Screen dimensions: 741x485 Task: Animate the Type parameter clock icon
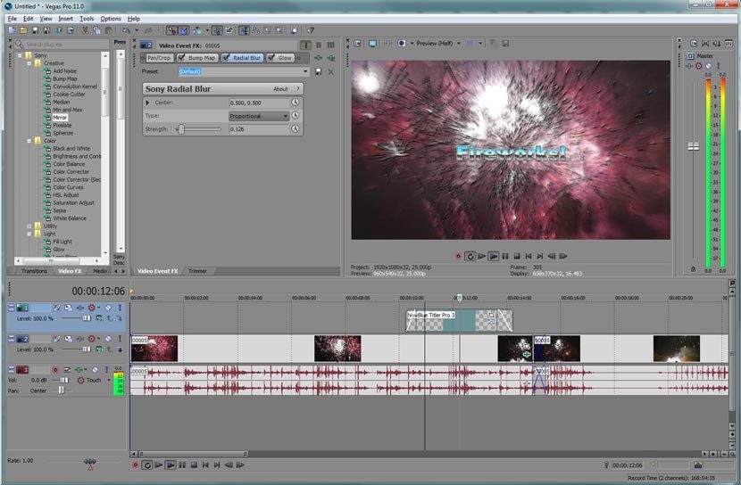[296, 116]
